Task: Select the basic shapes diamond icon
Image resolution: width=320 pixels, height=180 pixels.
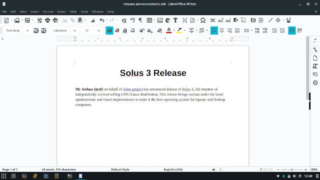Action: pos(278,20)
